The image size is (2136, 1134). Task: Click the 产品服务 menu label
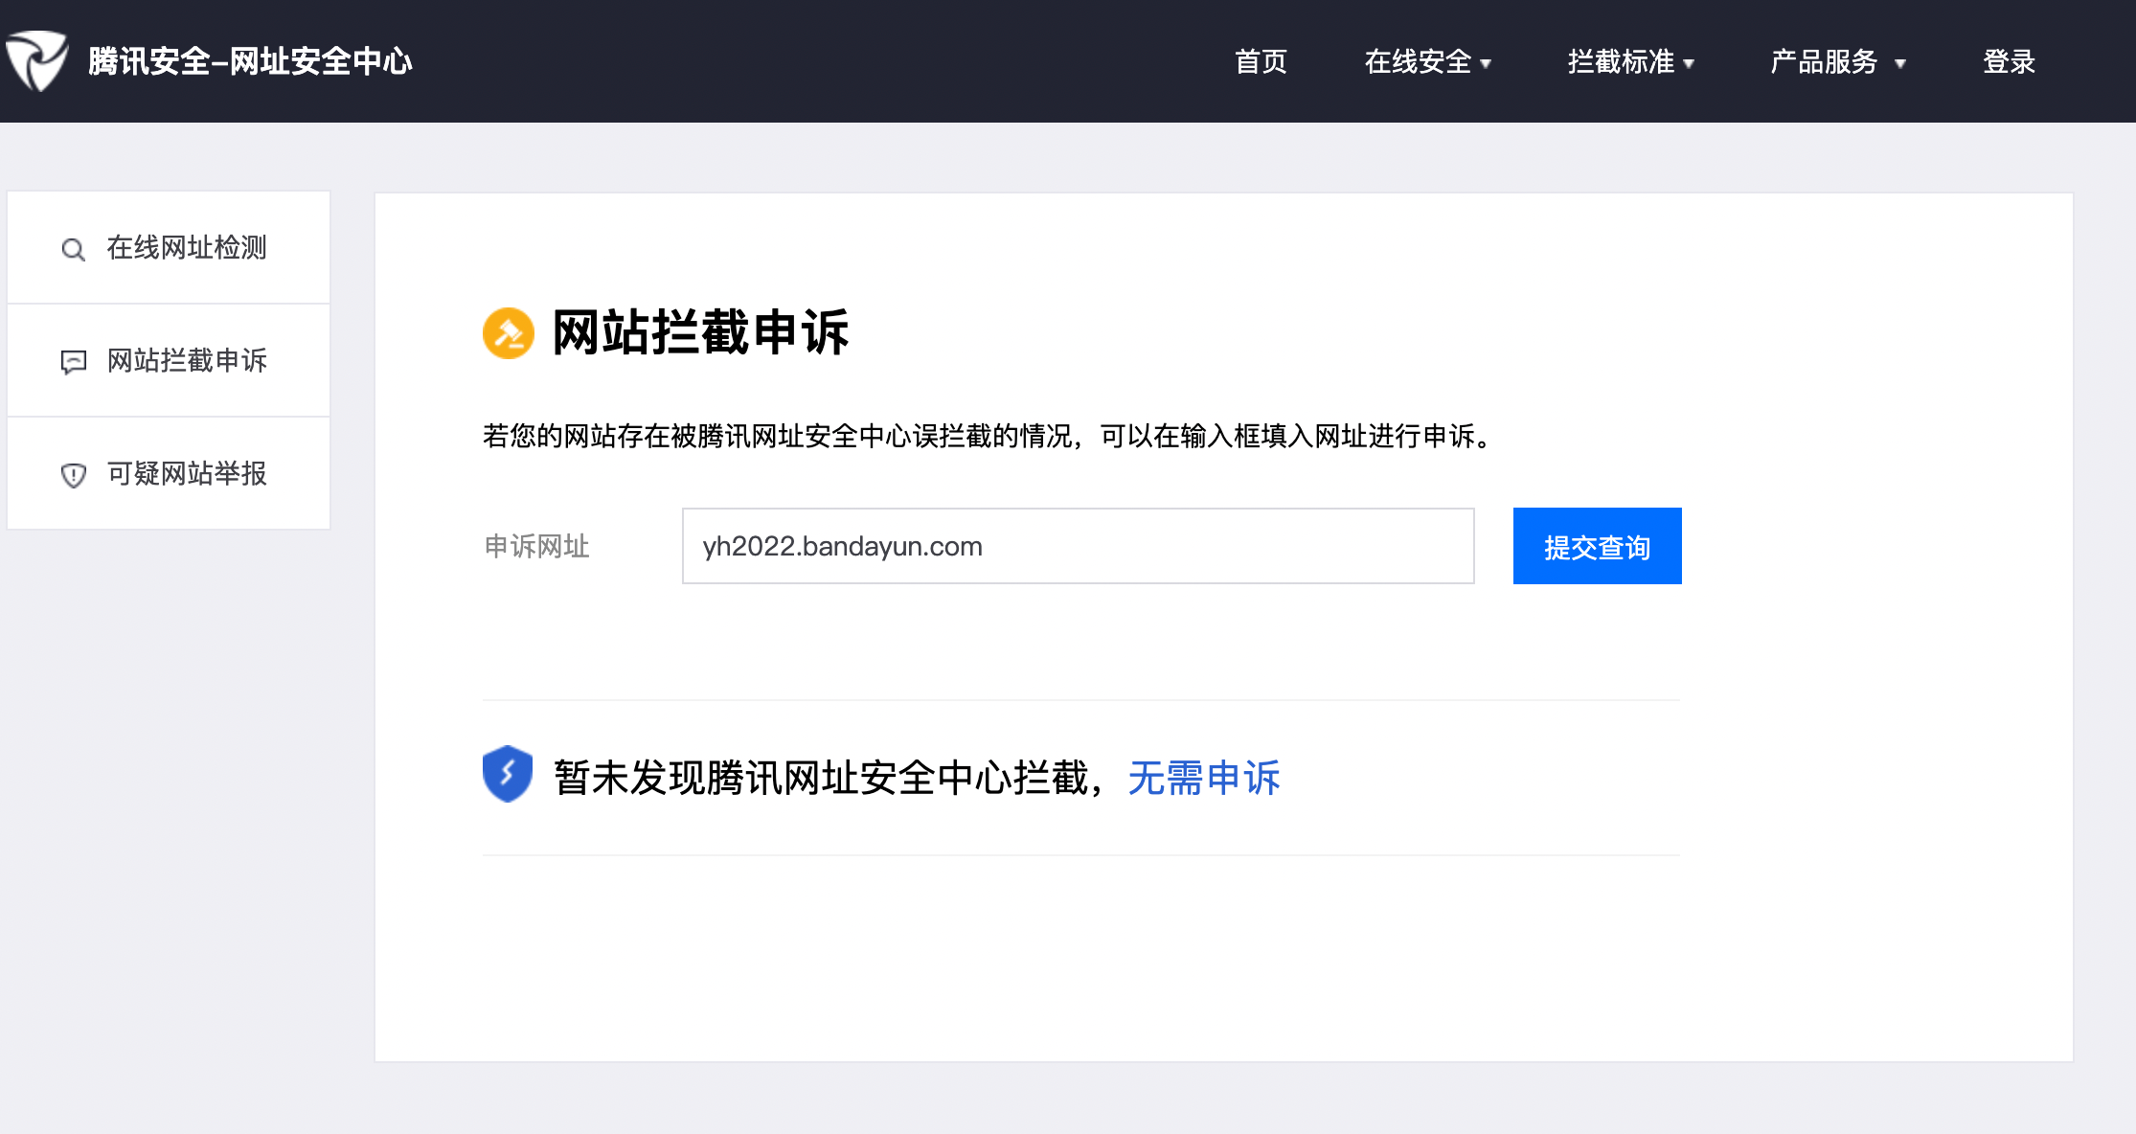point(1824,61)
